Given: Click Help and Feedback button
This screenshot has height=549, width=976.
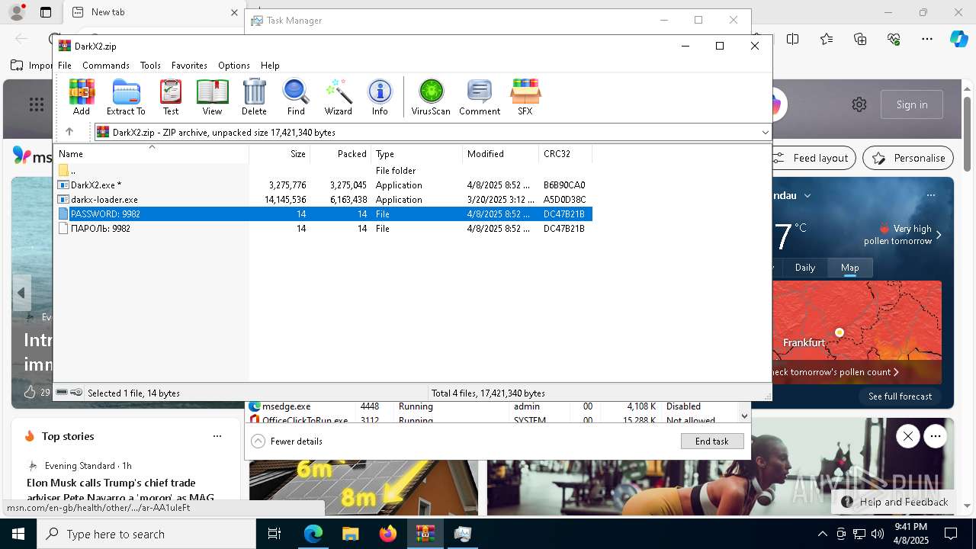Looking at the screenshot, I should pyautogui.click(x=894, y=502).
